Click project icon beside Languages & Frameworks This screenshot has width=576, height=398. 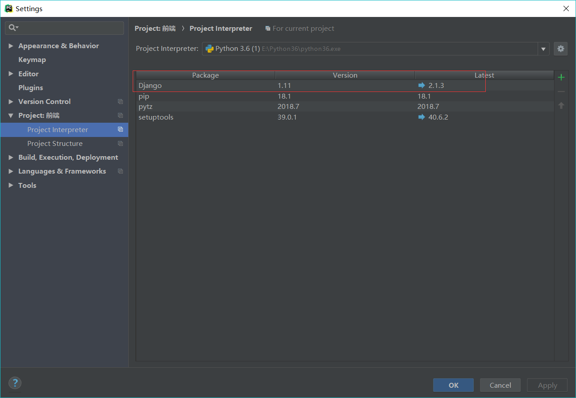[x=120, y=171]
